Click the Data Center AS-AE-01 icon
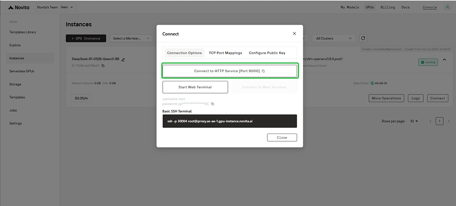456x206 pixels. (372, 83)
